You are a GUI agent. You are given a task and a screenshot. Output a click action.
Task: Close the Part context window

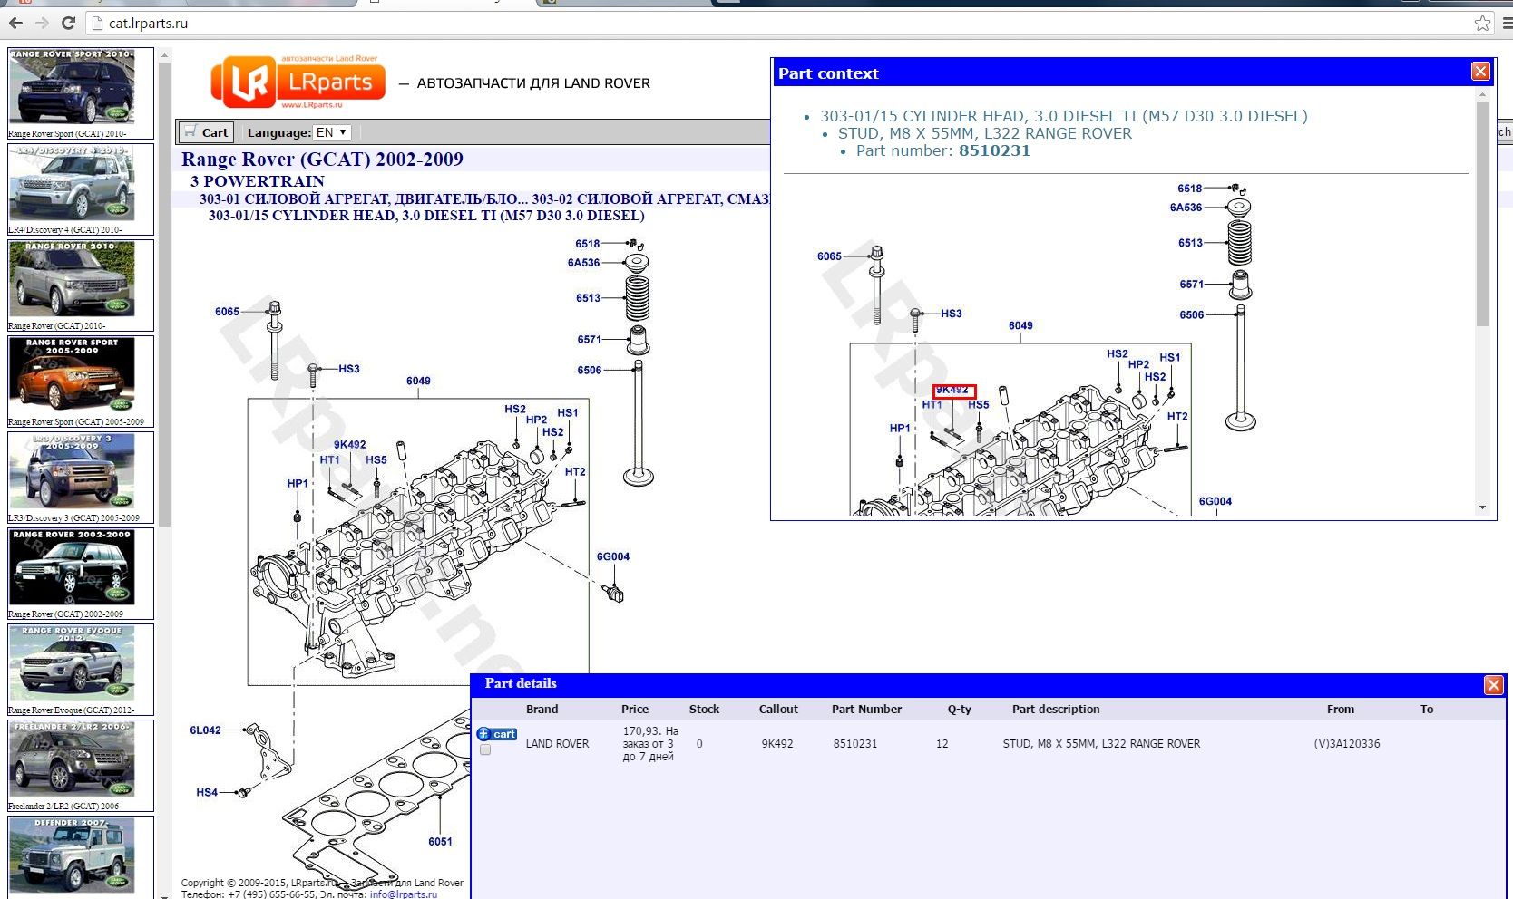(x=1480, y=72)
